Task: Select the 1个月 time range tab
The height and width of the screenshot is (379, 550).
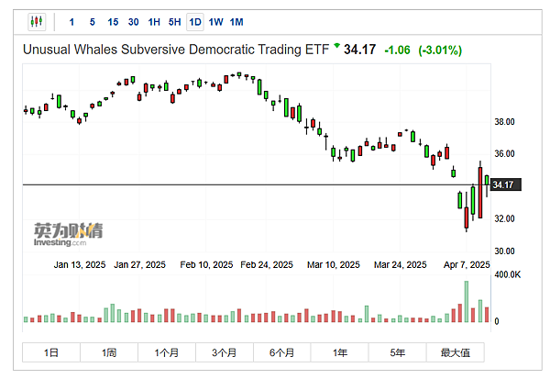Action: tap(167, 352)
